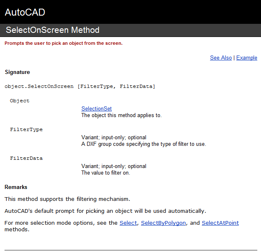261x251 pixels.
Task: Open the See Also link
Action: pyautogui.click(x=221, y=58)
